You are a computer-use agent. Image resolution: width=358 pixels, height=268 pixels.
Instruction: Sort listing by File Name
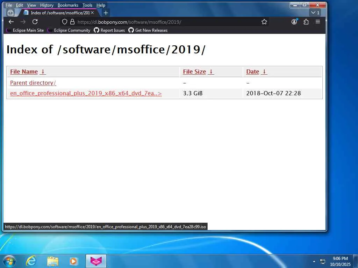tap(24, 72)
